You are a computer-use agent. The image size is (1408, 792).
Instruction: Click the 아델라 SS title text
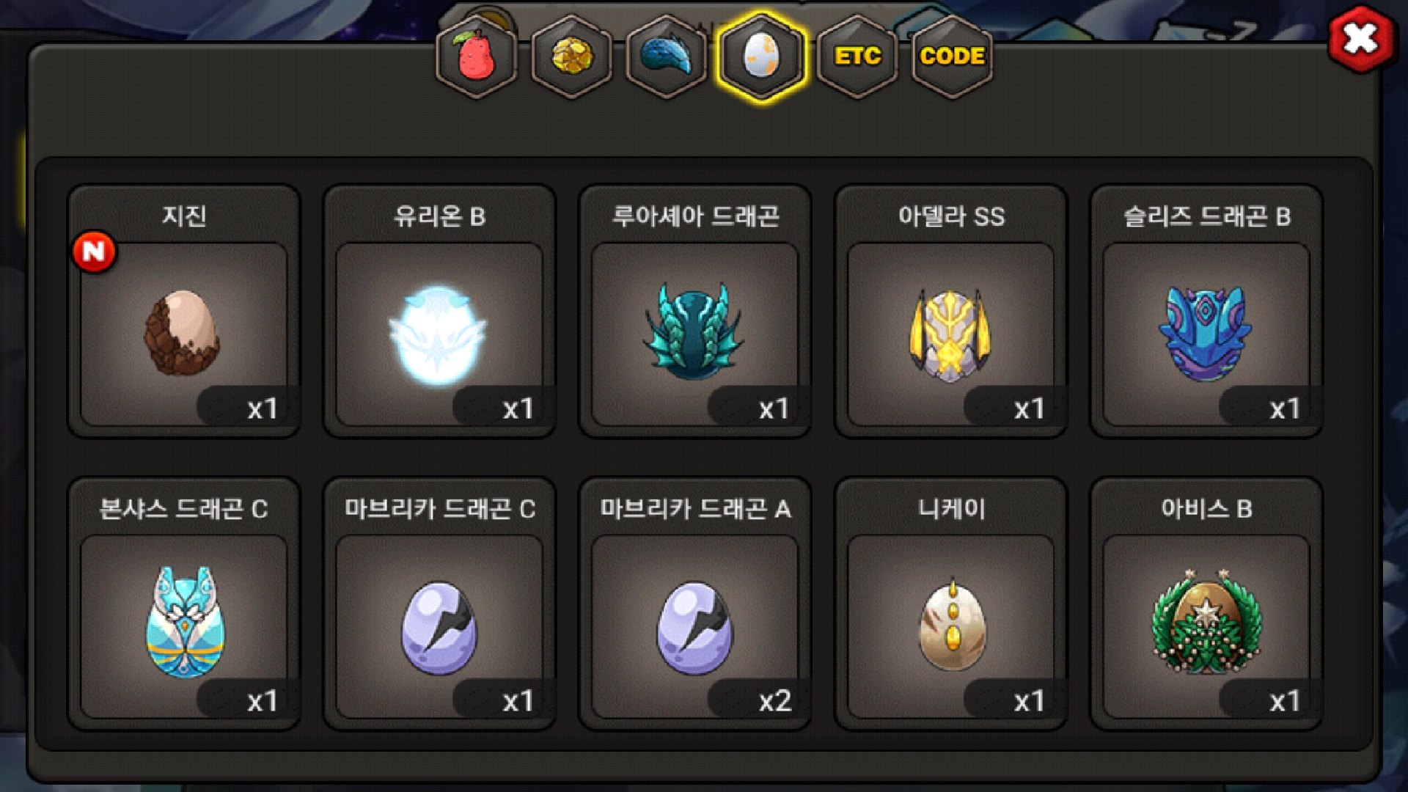(951, 216)
